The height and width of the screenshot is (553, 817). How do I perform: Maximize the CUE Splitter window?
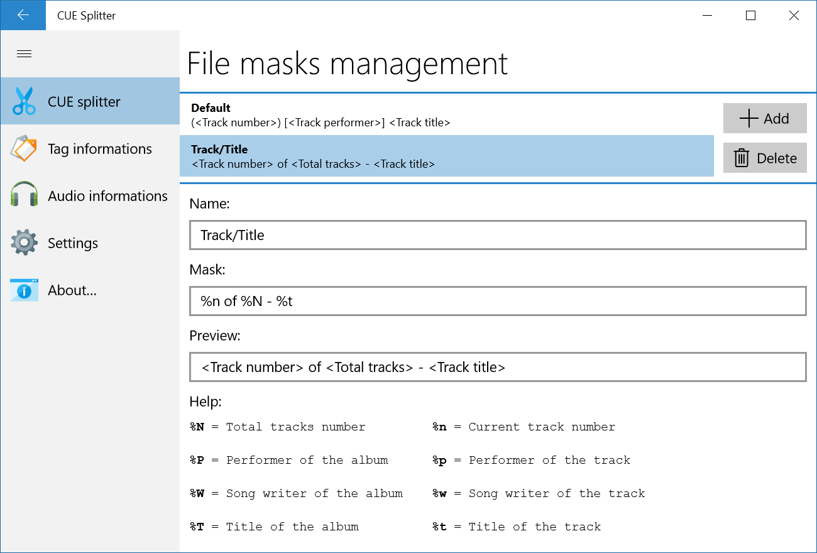coord(750,15)
